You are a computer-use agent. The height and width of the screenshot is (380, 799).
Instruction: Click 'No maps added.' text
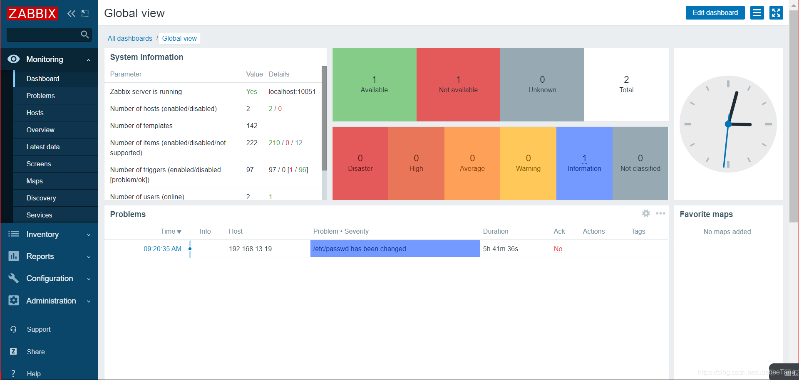[728, 232]
